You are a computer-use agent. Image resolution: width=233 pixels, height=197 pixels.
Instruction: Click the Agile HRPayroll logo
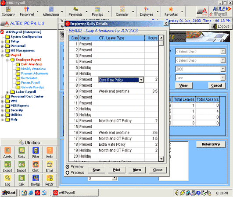pos(220,11)
